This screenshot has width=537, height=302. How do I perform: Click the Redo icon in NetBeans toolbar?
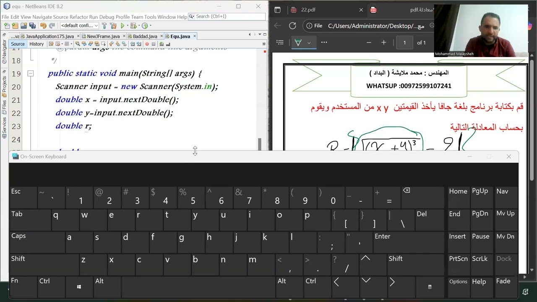pyautogui.click(x=52, y=26)
